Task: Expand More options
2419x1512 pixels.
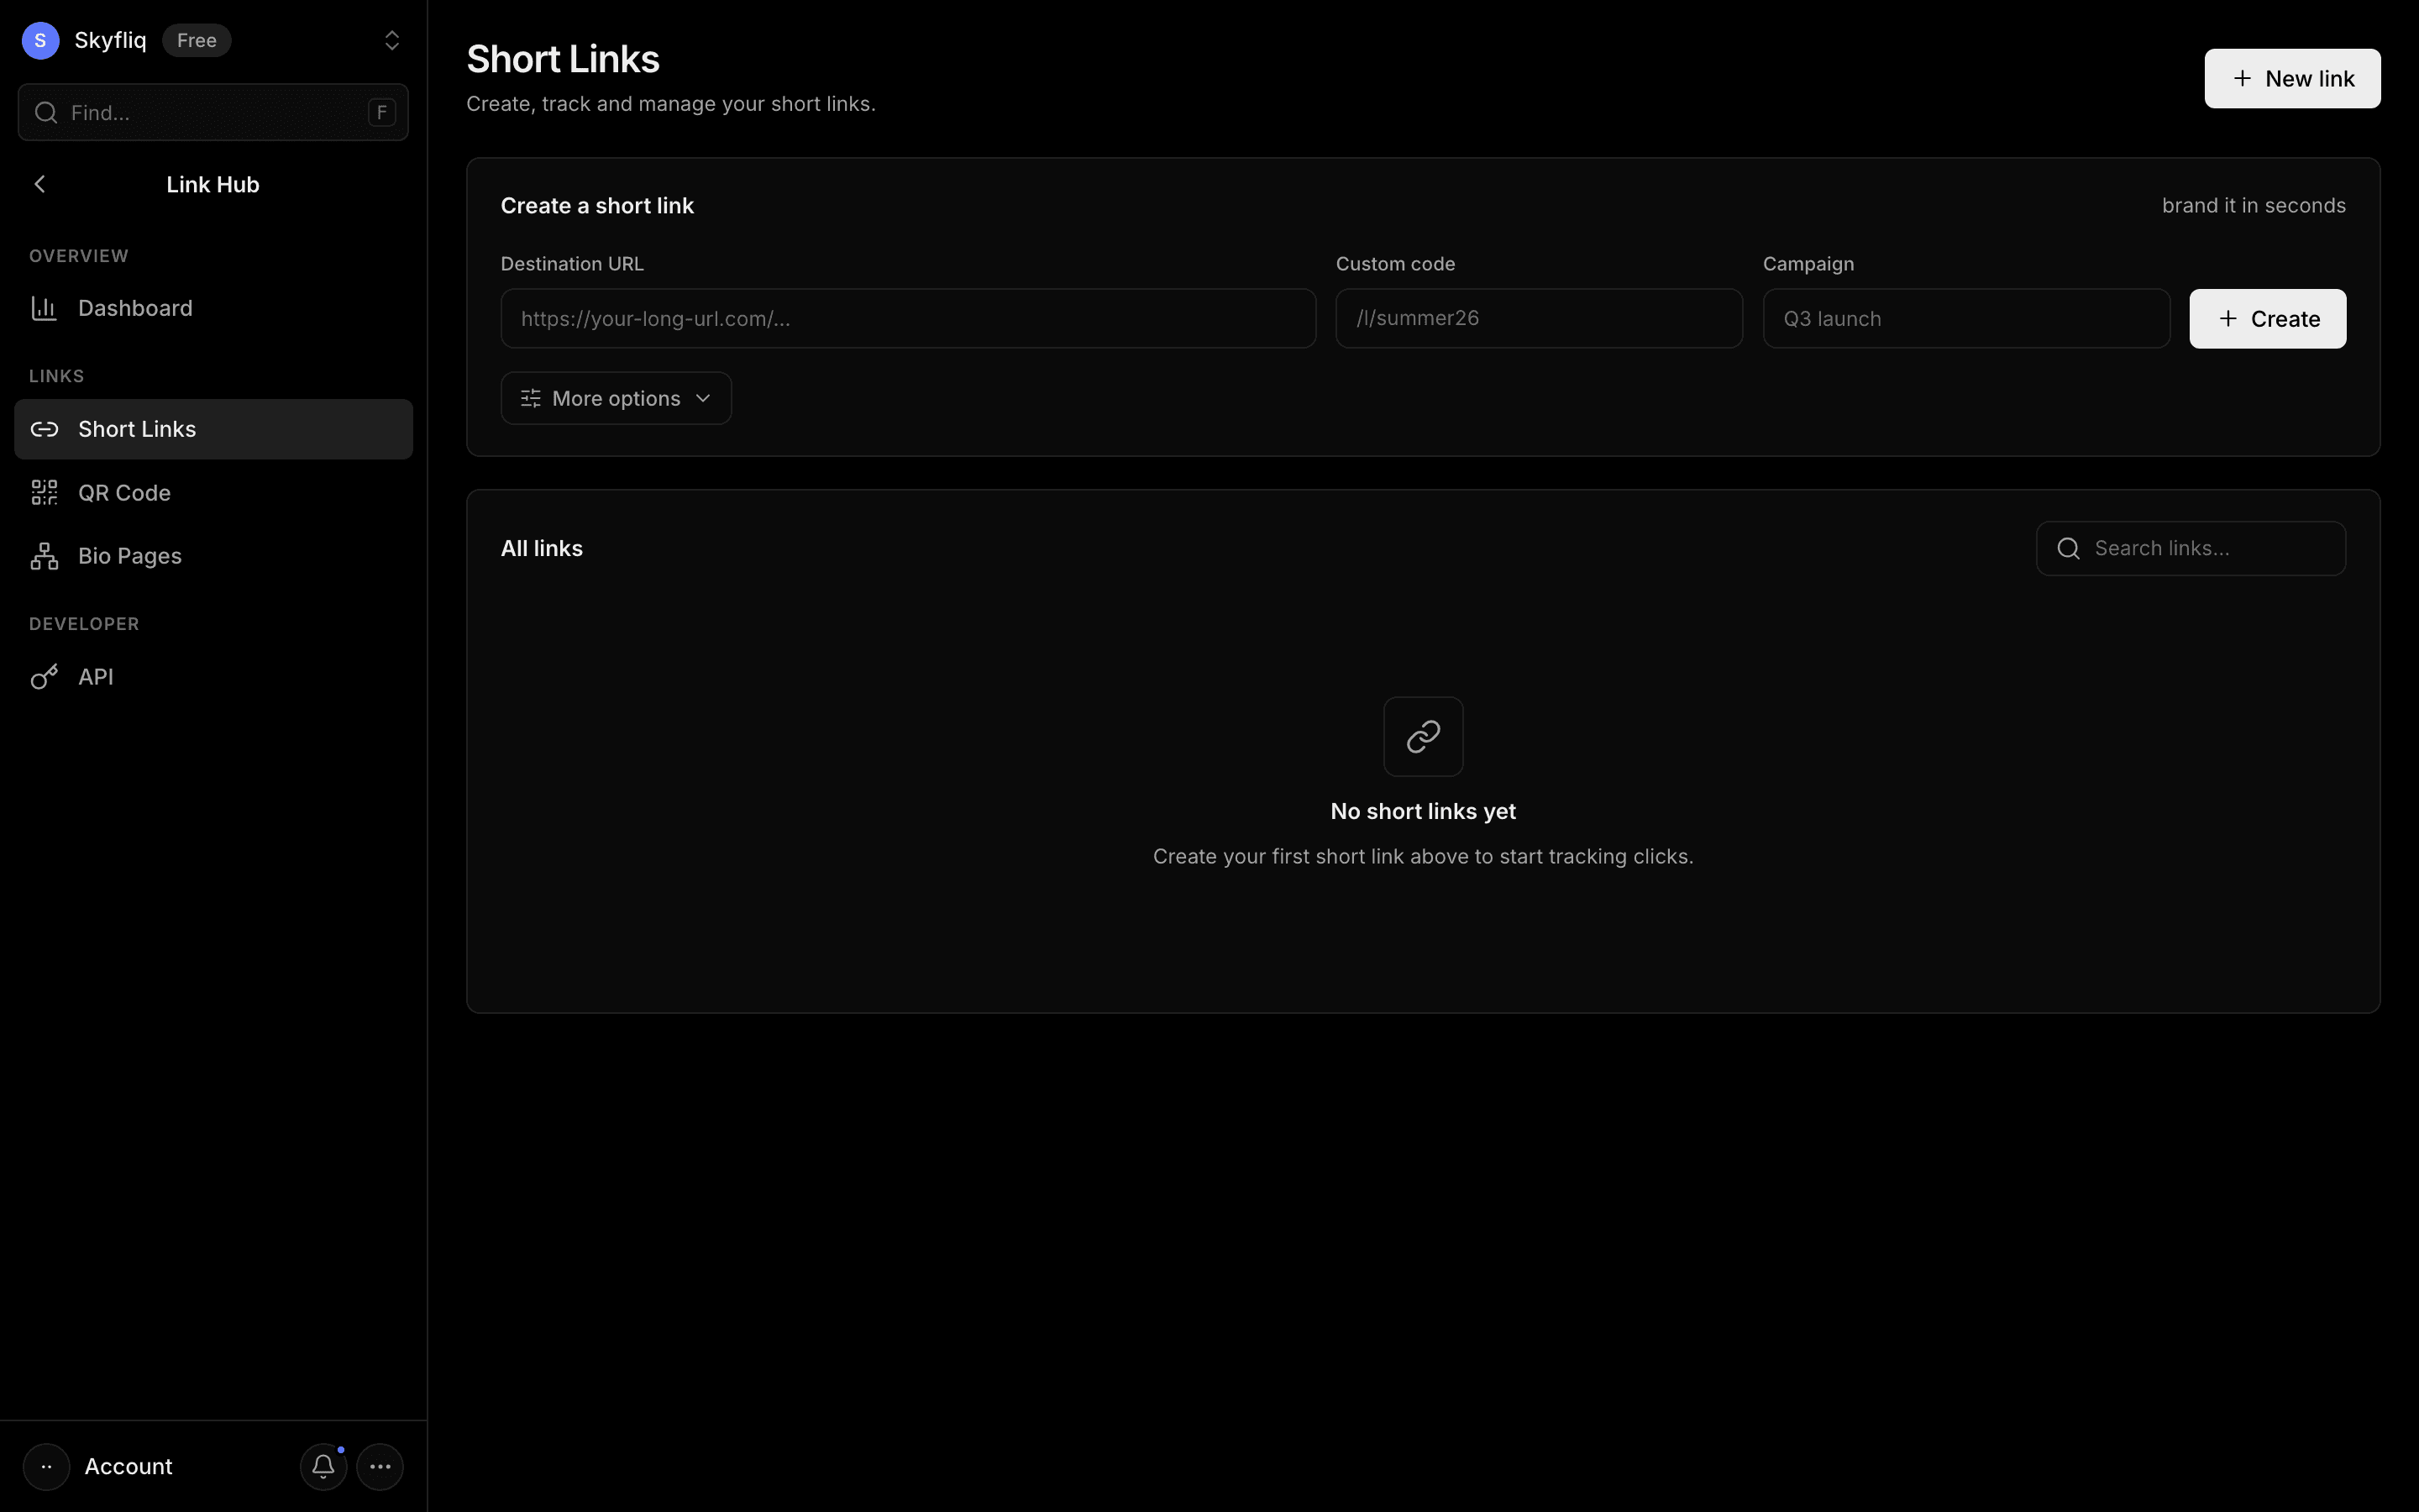Action: (x=616, y=398)
